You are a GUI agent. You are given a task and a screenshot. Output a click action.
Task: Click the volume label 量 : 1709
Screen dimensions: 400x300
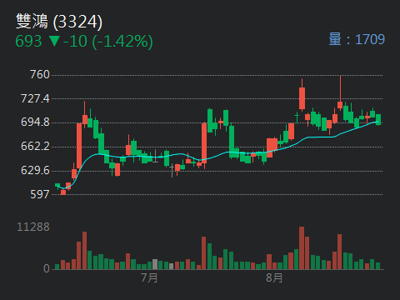357,39
